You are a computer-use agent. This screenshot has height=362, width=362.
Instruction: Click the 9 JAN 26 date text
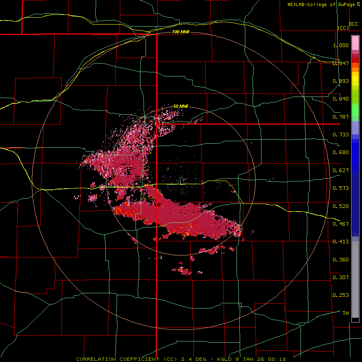(251, 359)
